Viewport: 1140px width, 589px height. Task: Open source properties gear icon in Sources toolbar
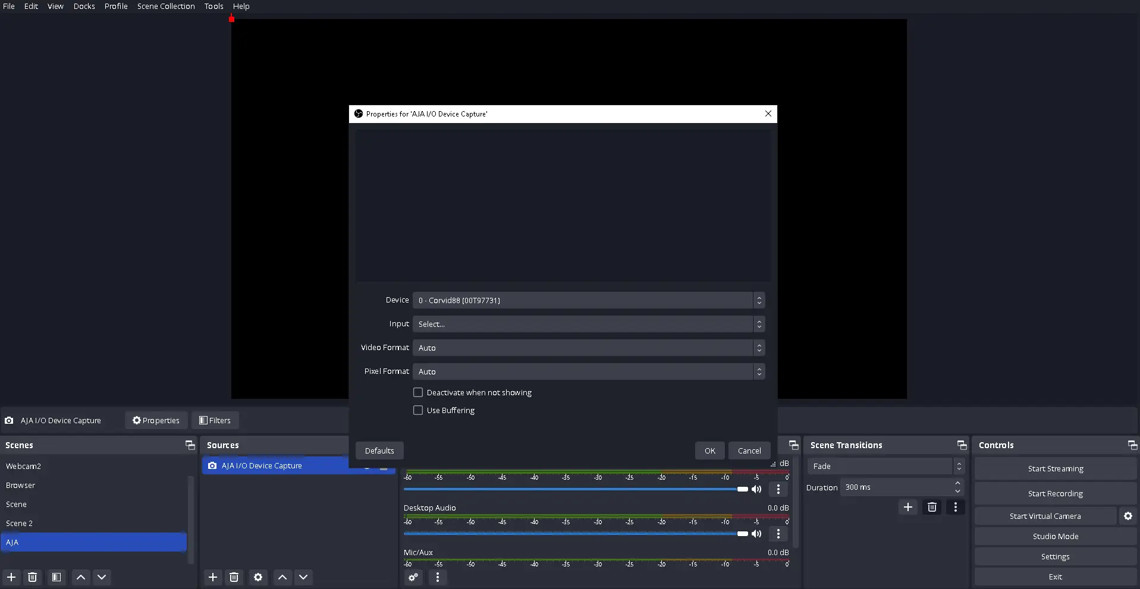258,577
